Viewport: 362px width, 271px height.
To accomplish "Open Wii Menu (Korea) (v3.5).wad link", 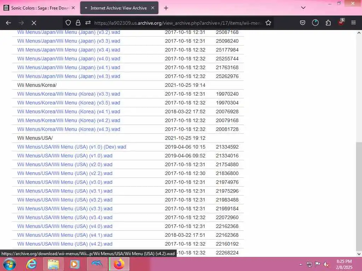I will (69, 103).
